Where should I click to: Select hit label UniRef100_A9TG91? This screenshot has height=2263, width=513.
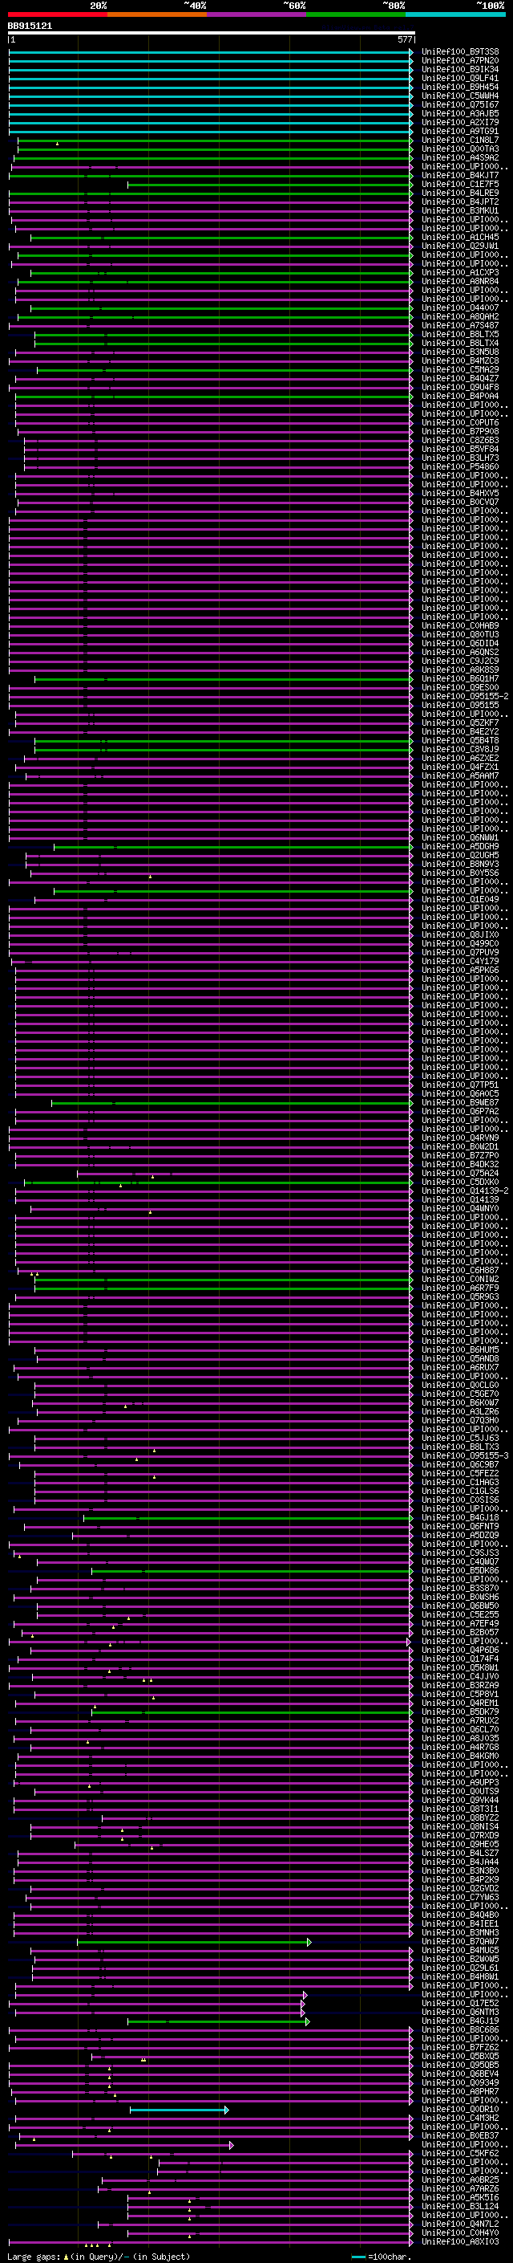460,131
